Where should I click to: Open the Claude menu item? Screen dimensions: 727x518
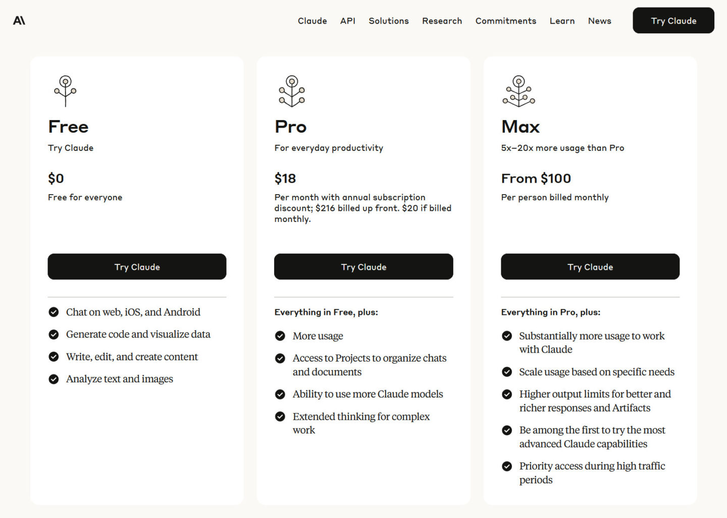pyautogui.click(x=312, y=21)
